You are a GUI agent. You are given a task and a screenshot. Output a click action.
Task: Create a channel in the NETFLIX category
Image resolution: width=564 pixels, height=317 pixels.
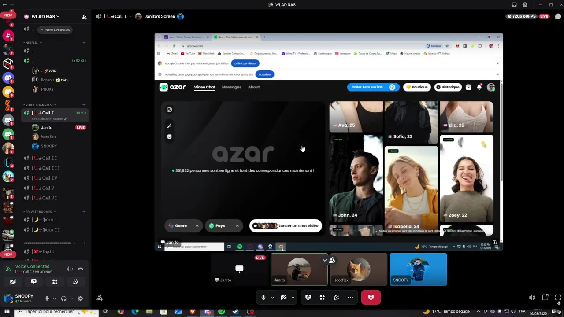pos(84,43)
